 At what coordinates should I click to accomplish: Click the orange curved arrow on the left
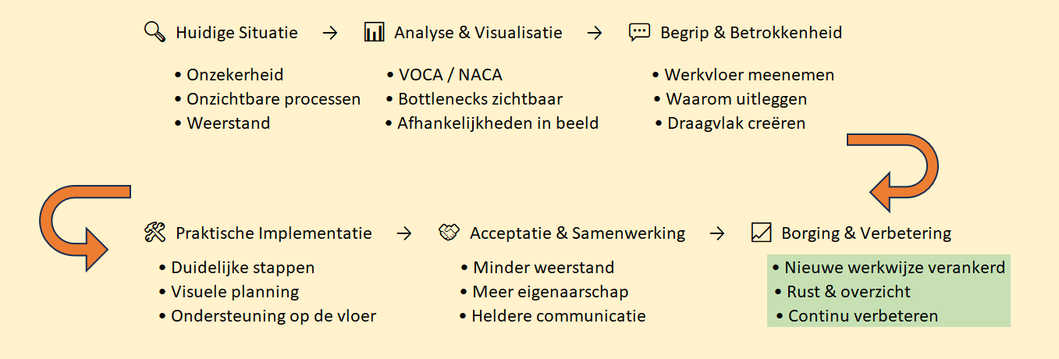click(80, 228)
